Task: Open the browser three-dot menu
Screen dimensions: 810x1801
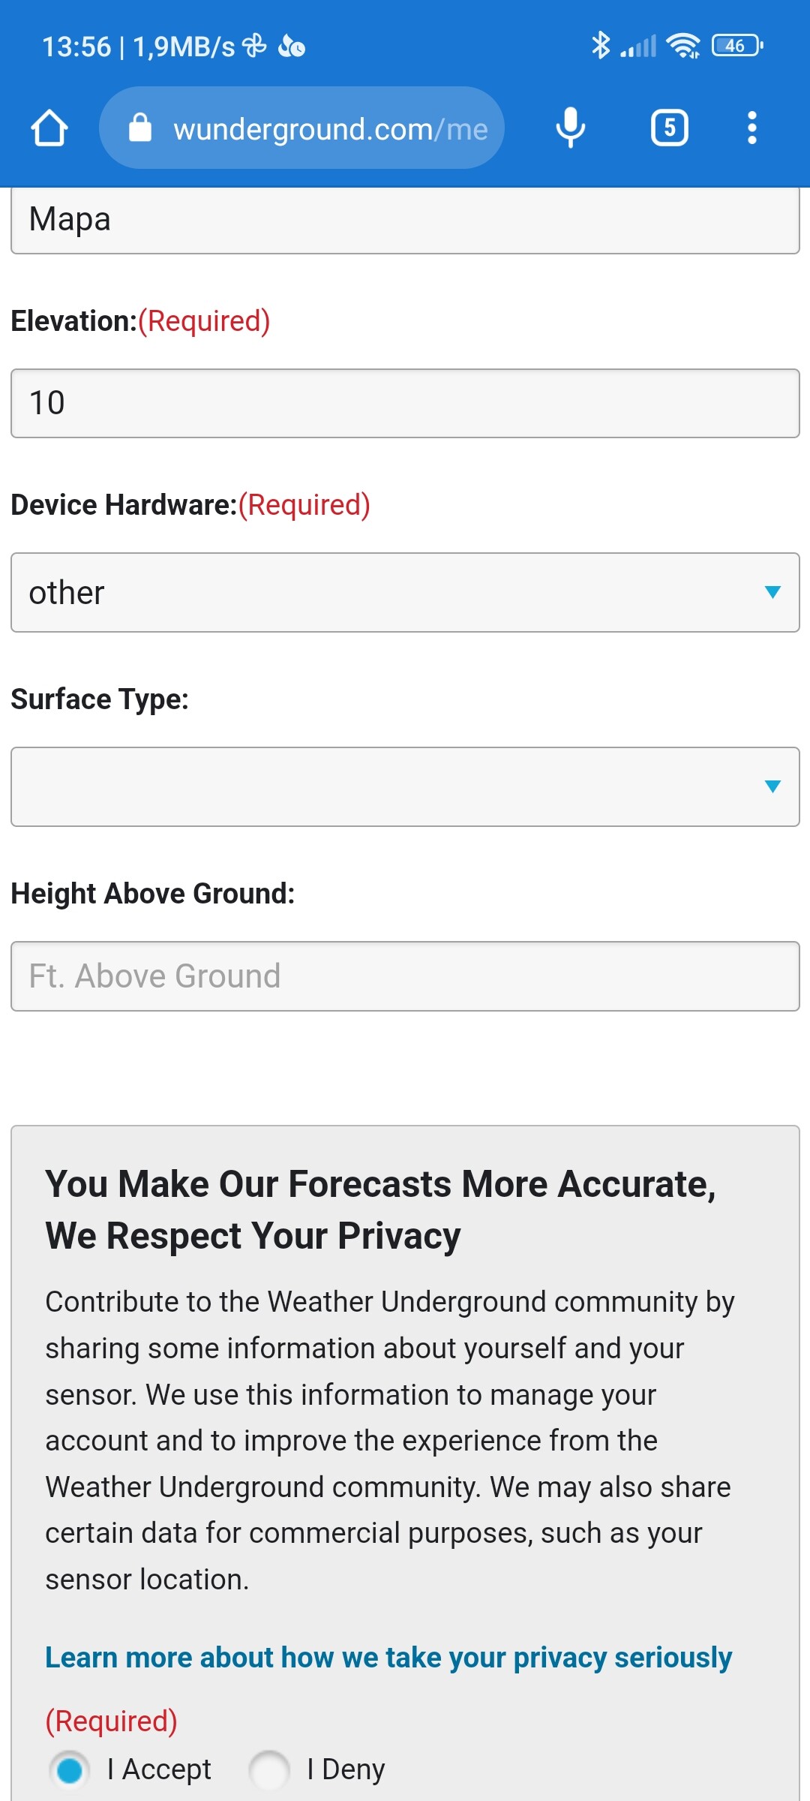Action: (x=751, y=128)
